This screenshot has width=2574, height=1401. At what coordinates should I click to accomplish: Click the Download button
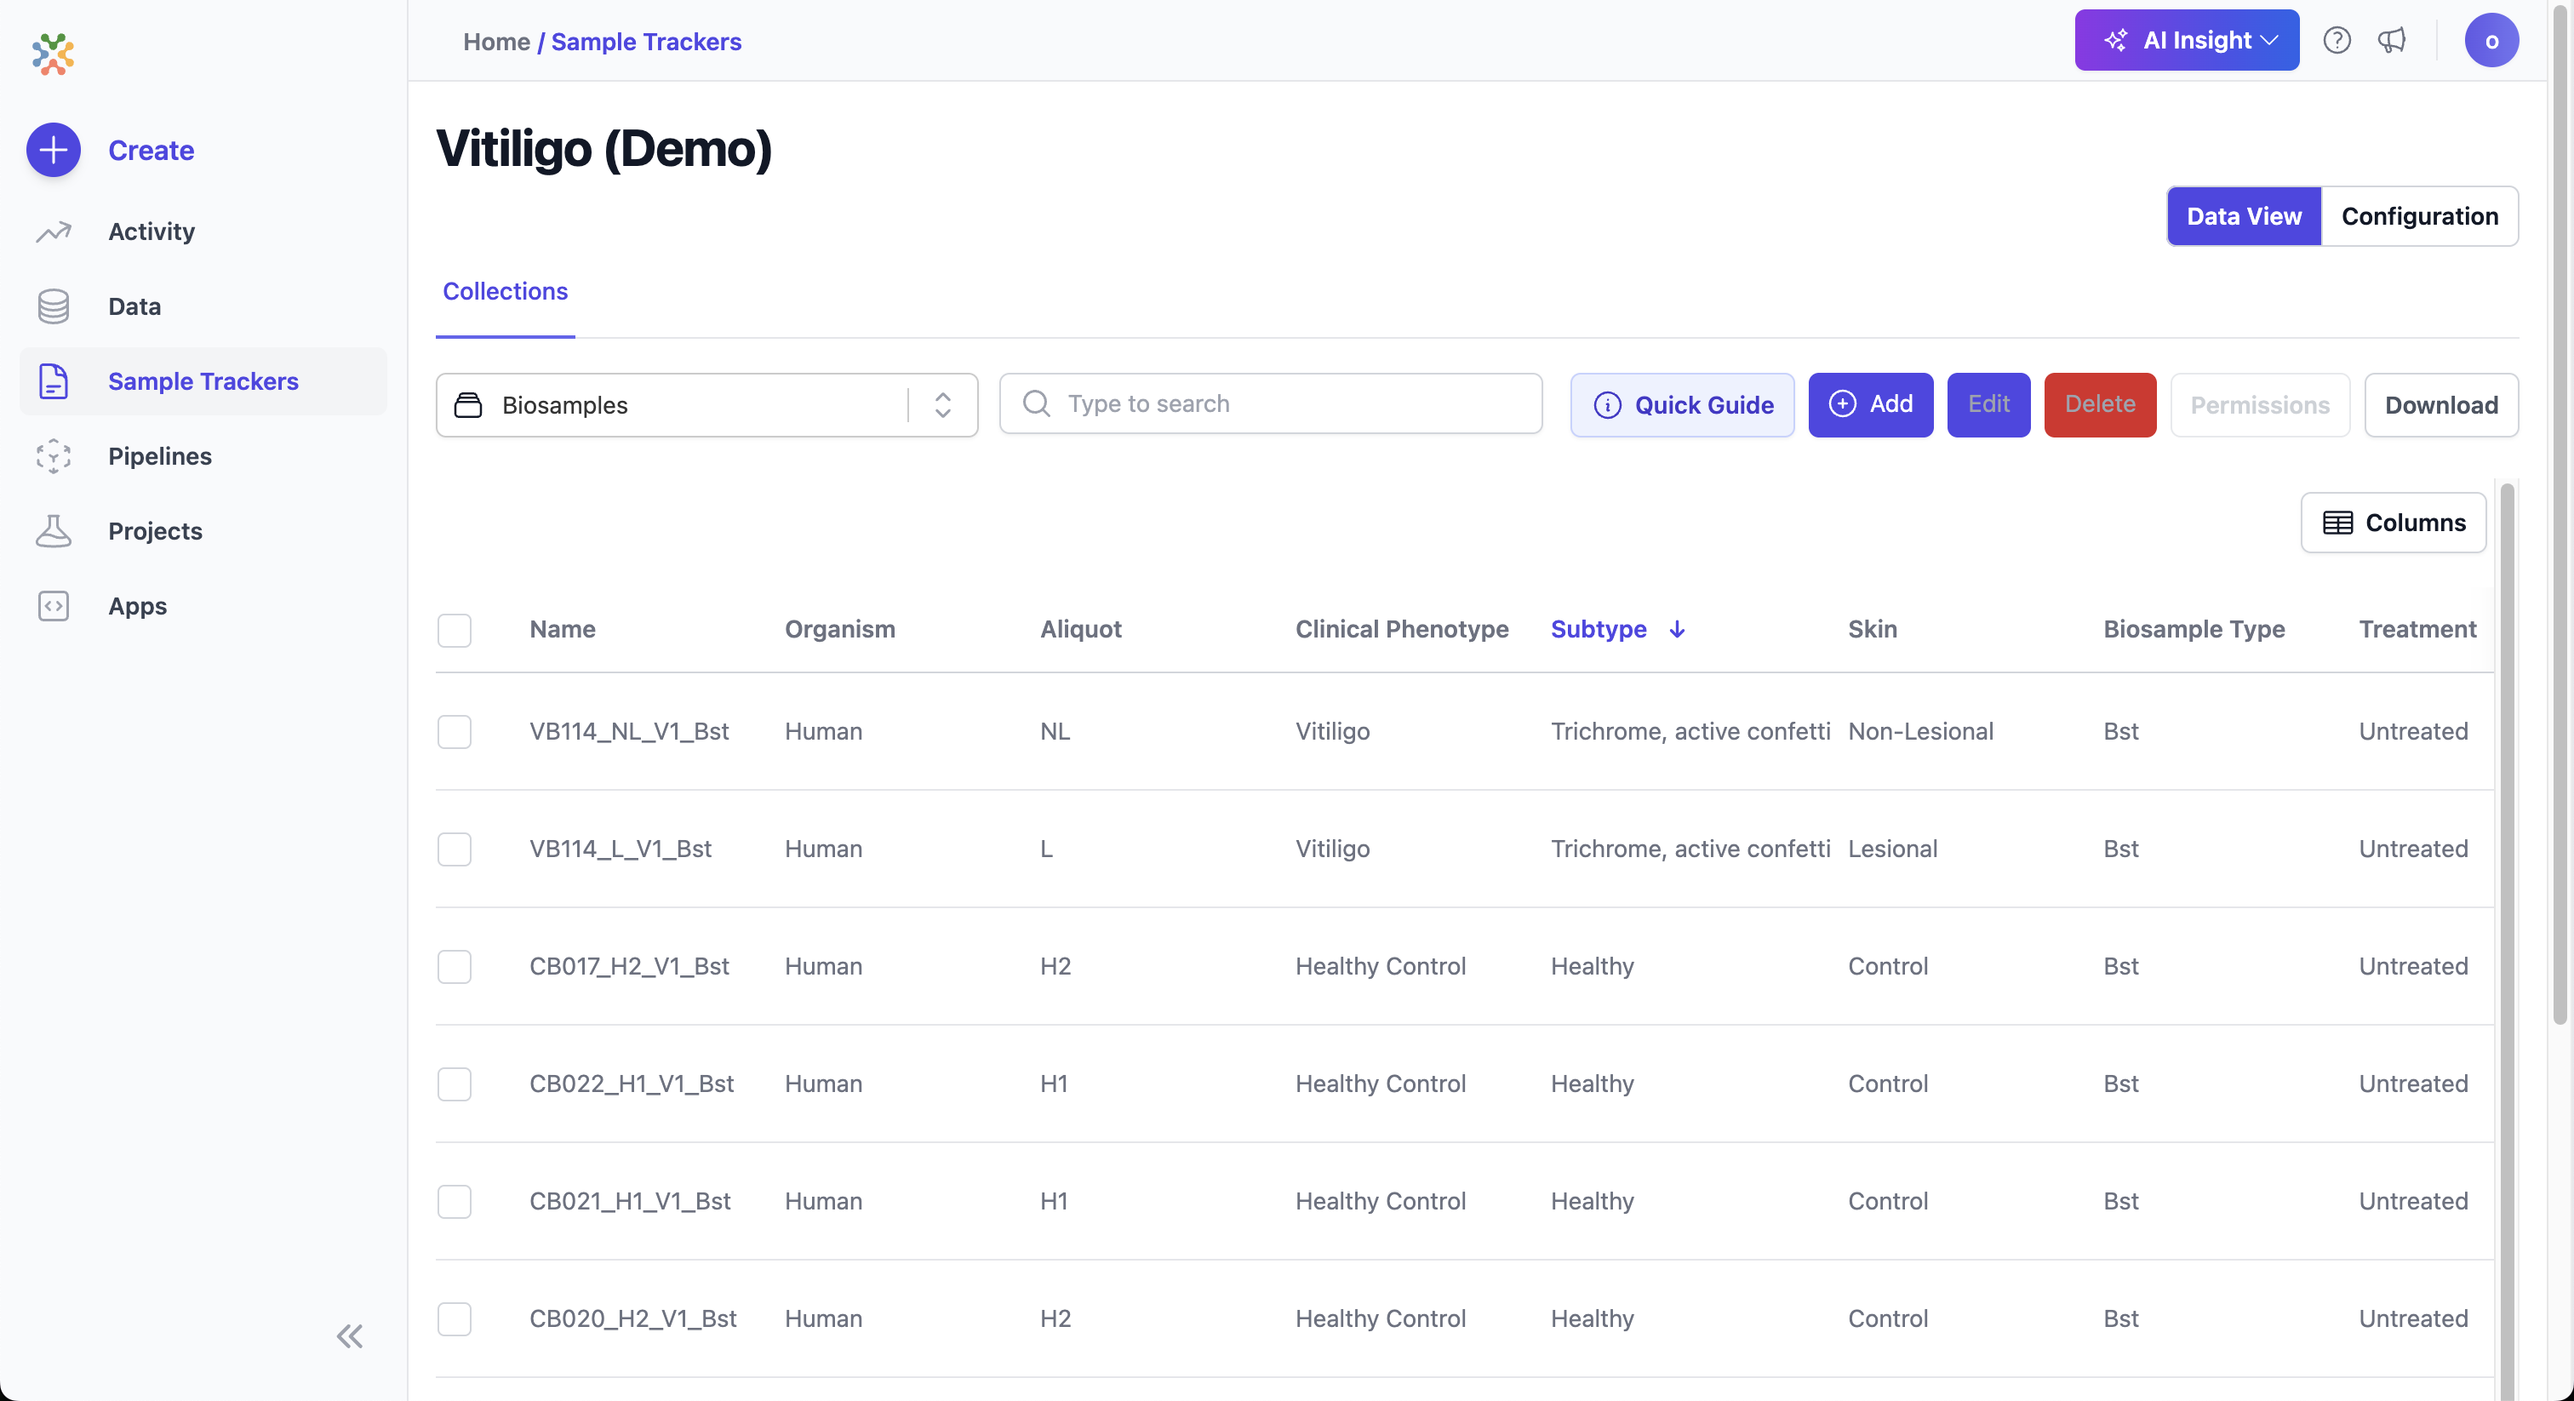tap(2441, 404)
